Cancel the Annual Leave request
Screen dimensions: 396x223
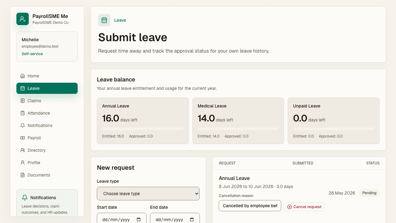tap(304, 207)
